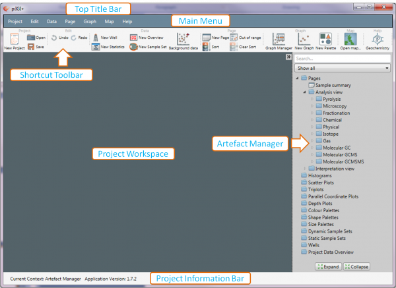The width and height of the screenshot is (396, 288).
Task: Open the Graph menu
Action: click(x=90, y=21)
